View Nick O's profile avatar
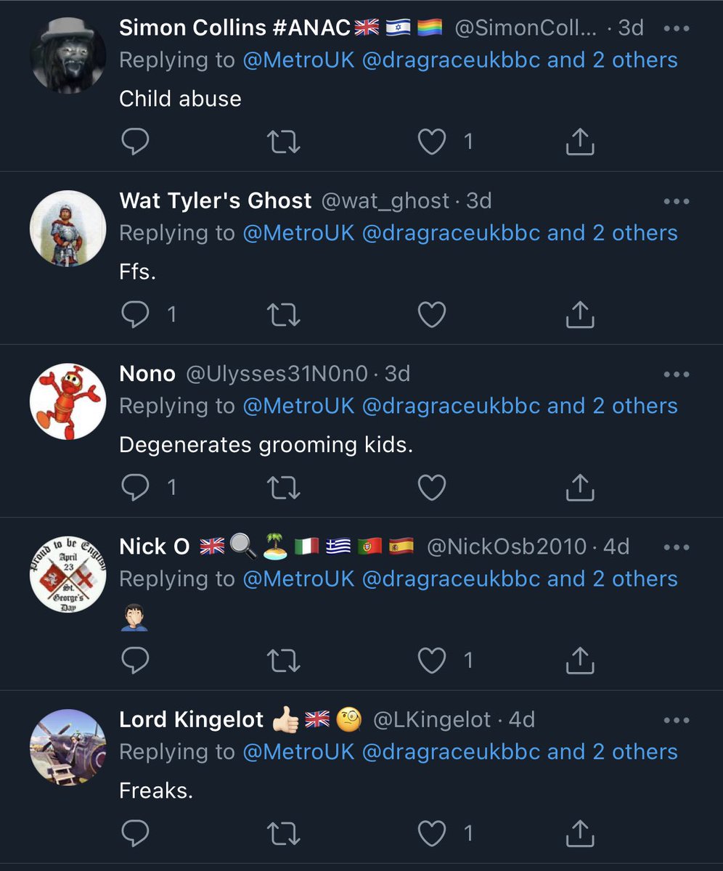Viewport: 723px width, 871px height. (x=68, y=574)
